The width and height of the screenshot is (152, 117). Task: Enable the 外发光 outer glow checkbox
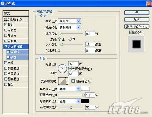click(5, 36)
